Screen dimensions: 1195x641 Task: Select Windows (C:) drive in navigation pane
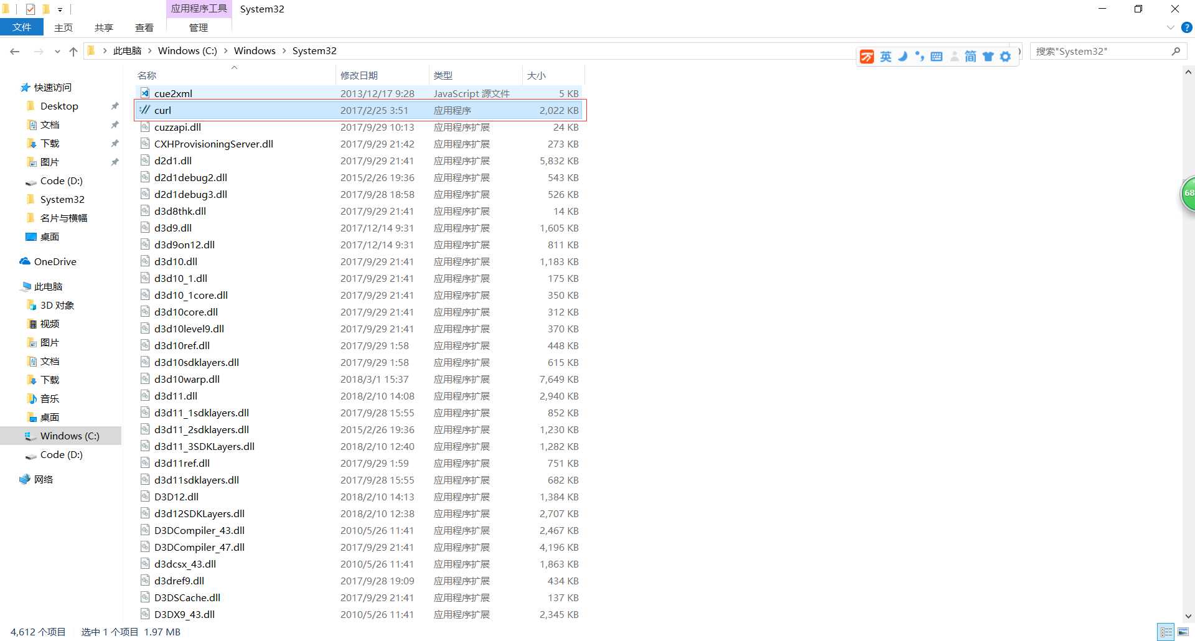pos(60,436)
